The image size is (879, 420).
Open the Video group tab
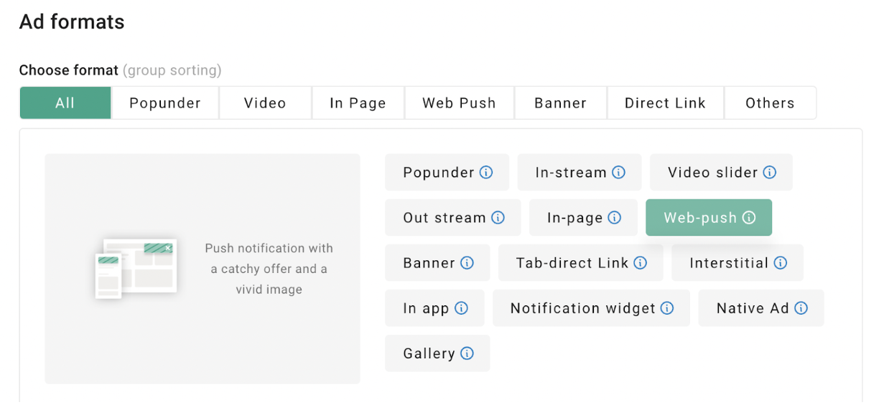coord(265,103)
